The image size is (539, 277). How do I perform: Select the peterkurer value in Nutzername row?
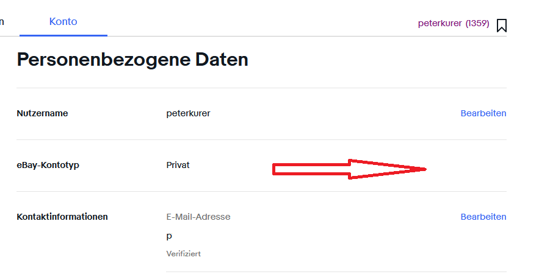pos(188,113)
